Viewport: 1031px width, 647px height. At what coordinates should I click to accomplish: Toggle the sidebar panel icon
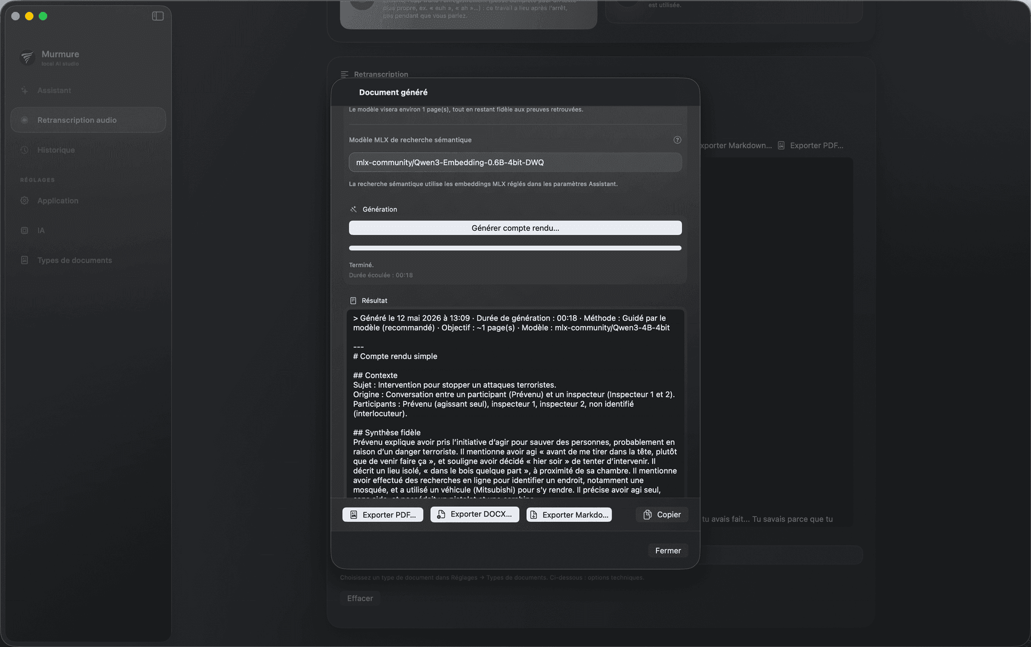pos(158,16)
